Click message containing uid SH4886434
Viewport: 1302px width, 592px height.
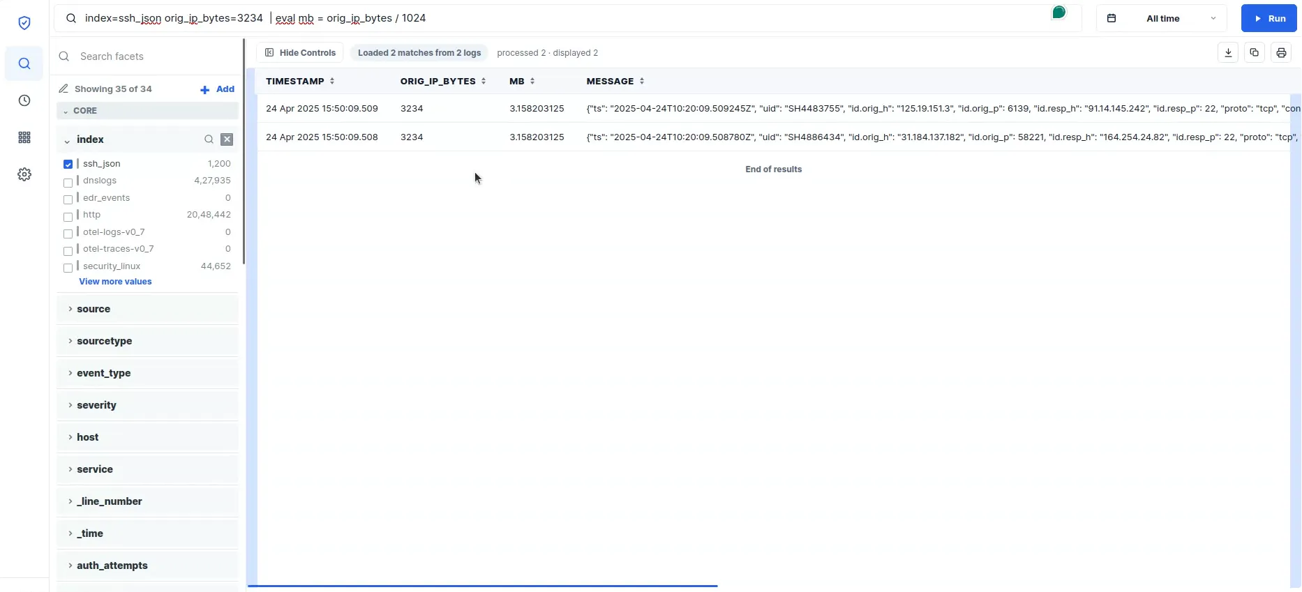point(943,137)
